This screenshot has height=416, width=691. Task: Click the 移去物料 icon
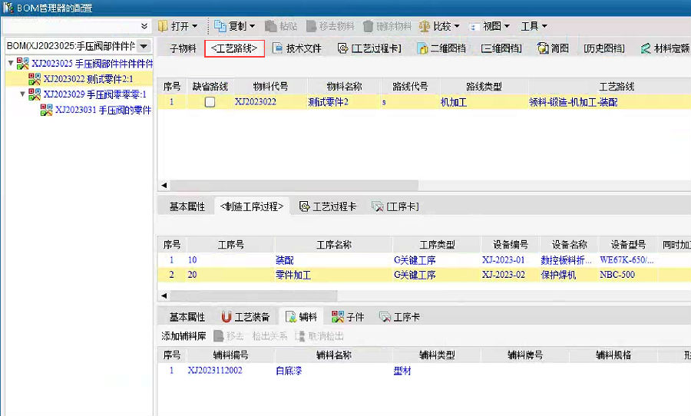click(x=312, y=26)
